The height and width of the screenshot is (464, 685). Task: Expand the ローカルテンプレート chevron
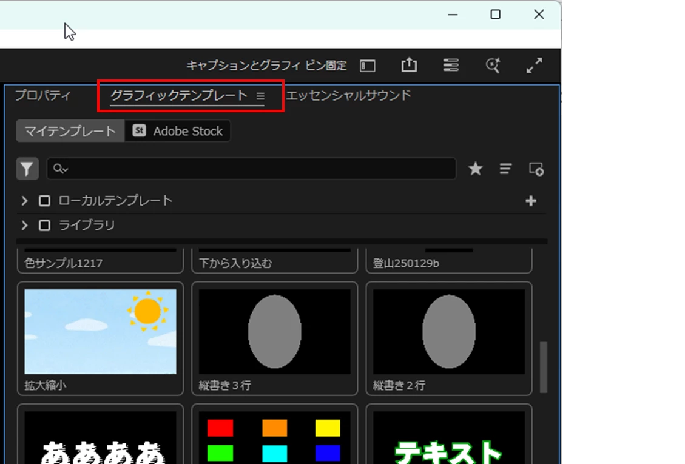point(24,201)
